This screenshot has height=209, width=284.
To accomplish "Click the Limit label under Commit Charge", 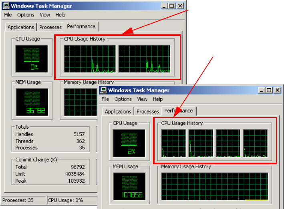I will [x=20, y=174].
